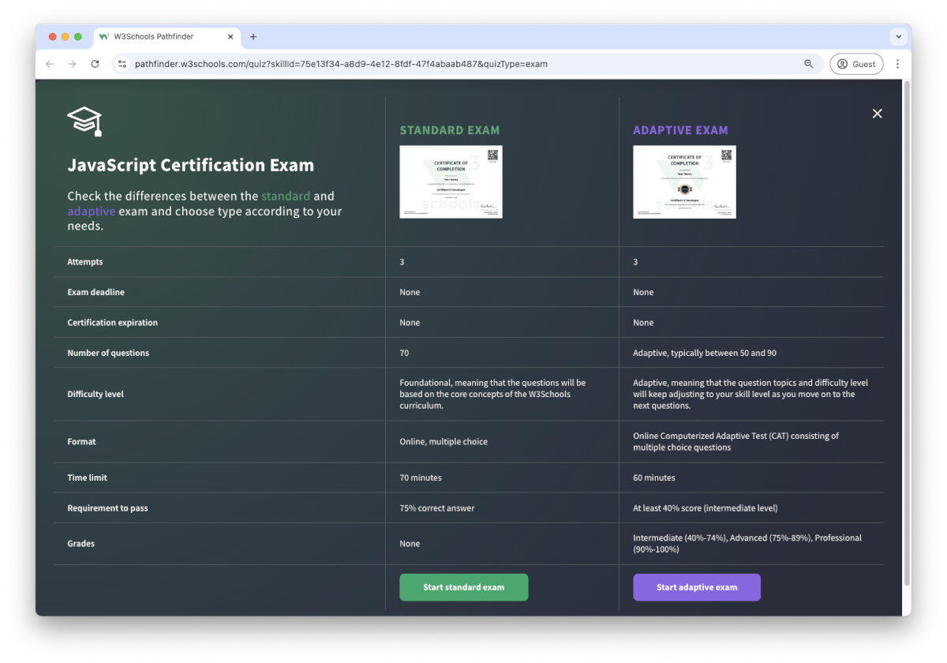Click the zoom magnifier icon in address bar
947x663 pixels.
(808, 64)
